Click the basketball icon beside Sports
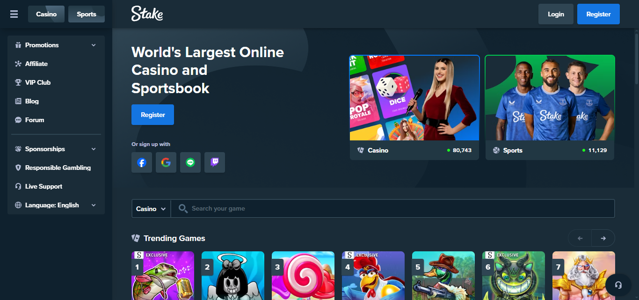 click(496, 150)
